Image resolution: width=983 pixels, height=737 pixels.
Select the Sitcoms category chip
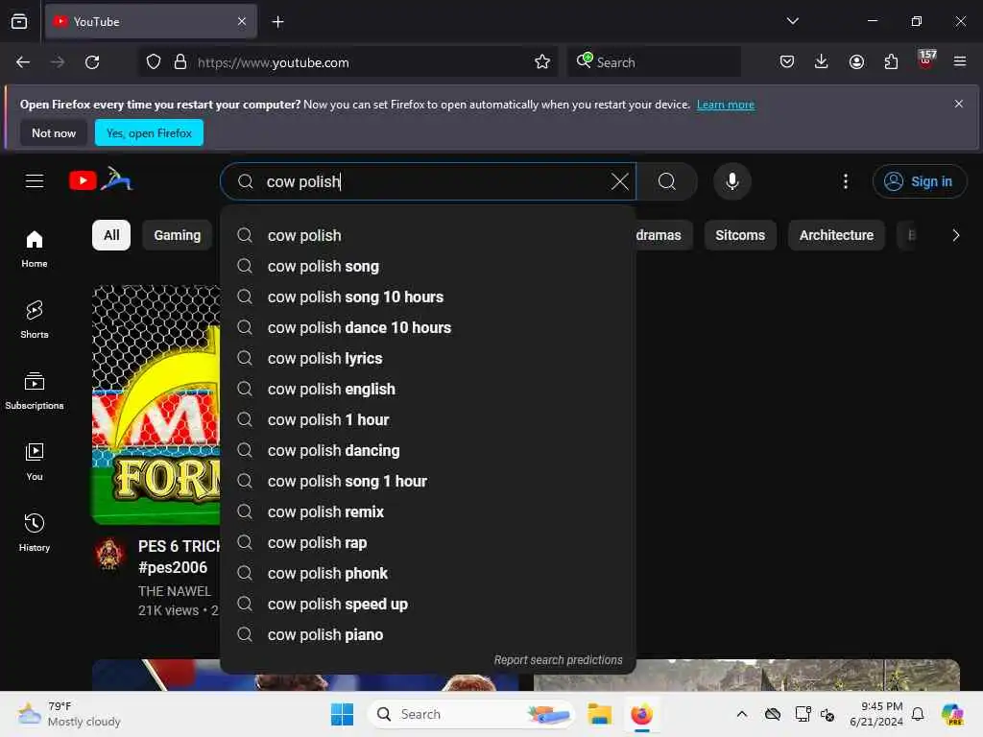(x=740, y=235)
